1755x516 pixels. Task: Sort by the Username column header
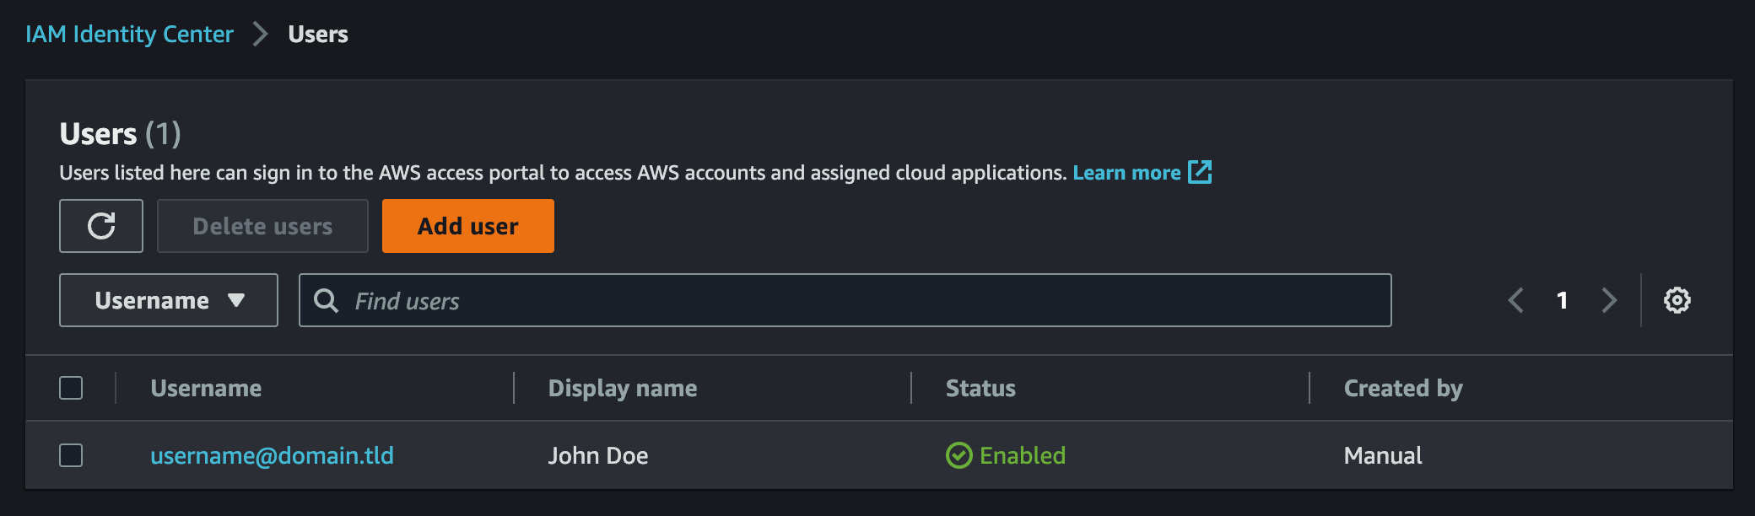pos(206,388)
